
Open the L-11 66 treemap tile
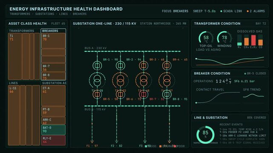(x=14, y=115)
